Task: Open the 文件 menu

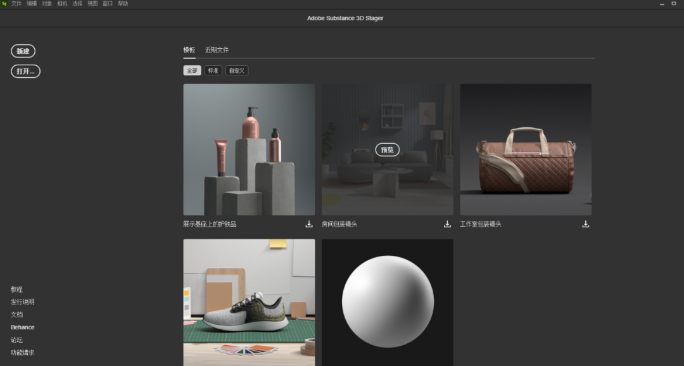Action: pyautogui.click(x=16, y=4)
